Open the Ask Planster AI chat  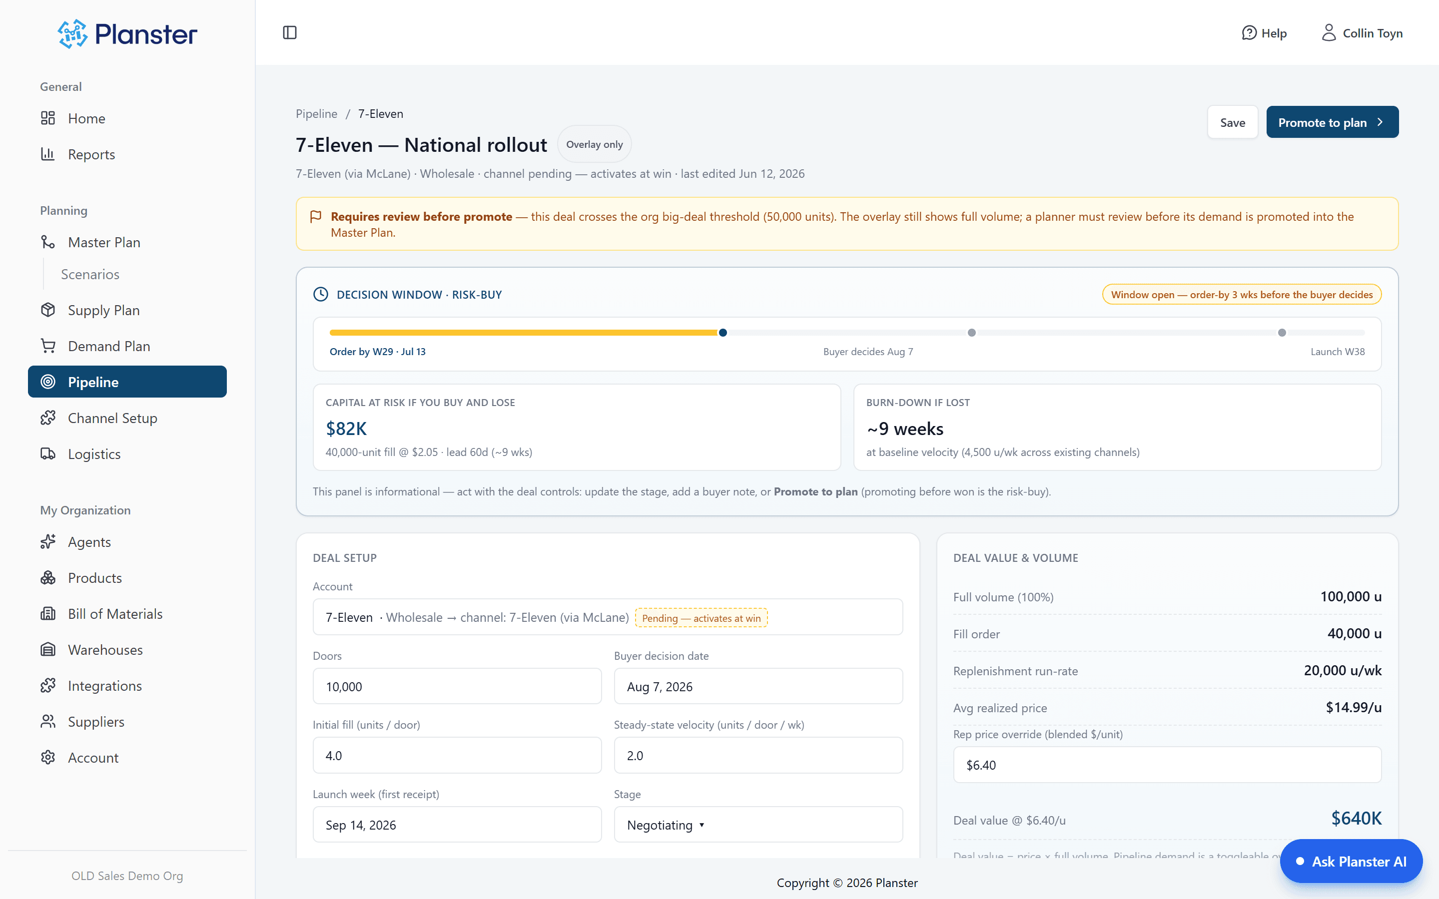click(1351, 862)
